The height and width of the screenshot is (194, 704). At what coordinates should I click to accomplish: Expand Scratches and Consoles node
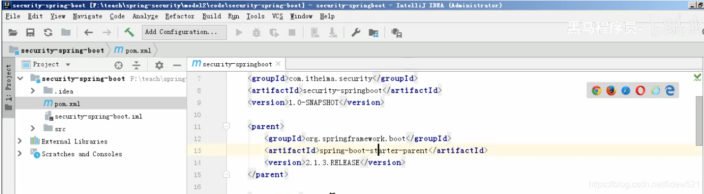tap(20, 154)
